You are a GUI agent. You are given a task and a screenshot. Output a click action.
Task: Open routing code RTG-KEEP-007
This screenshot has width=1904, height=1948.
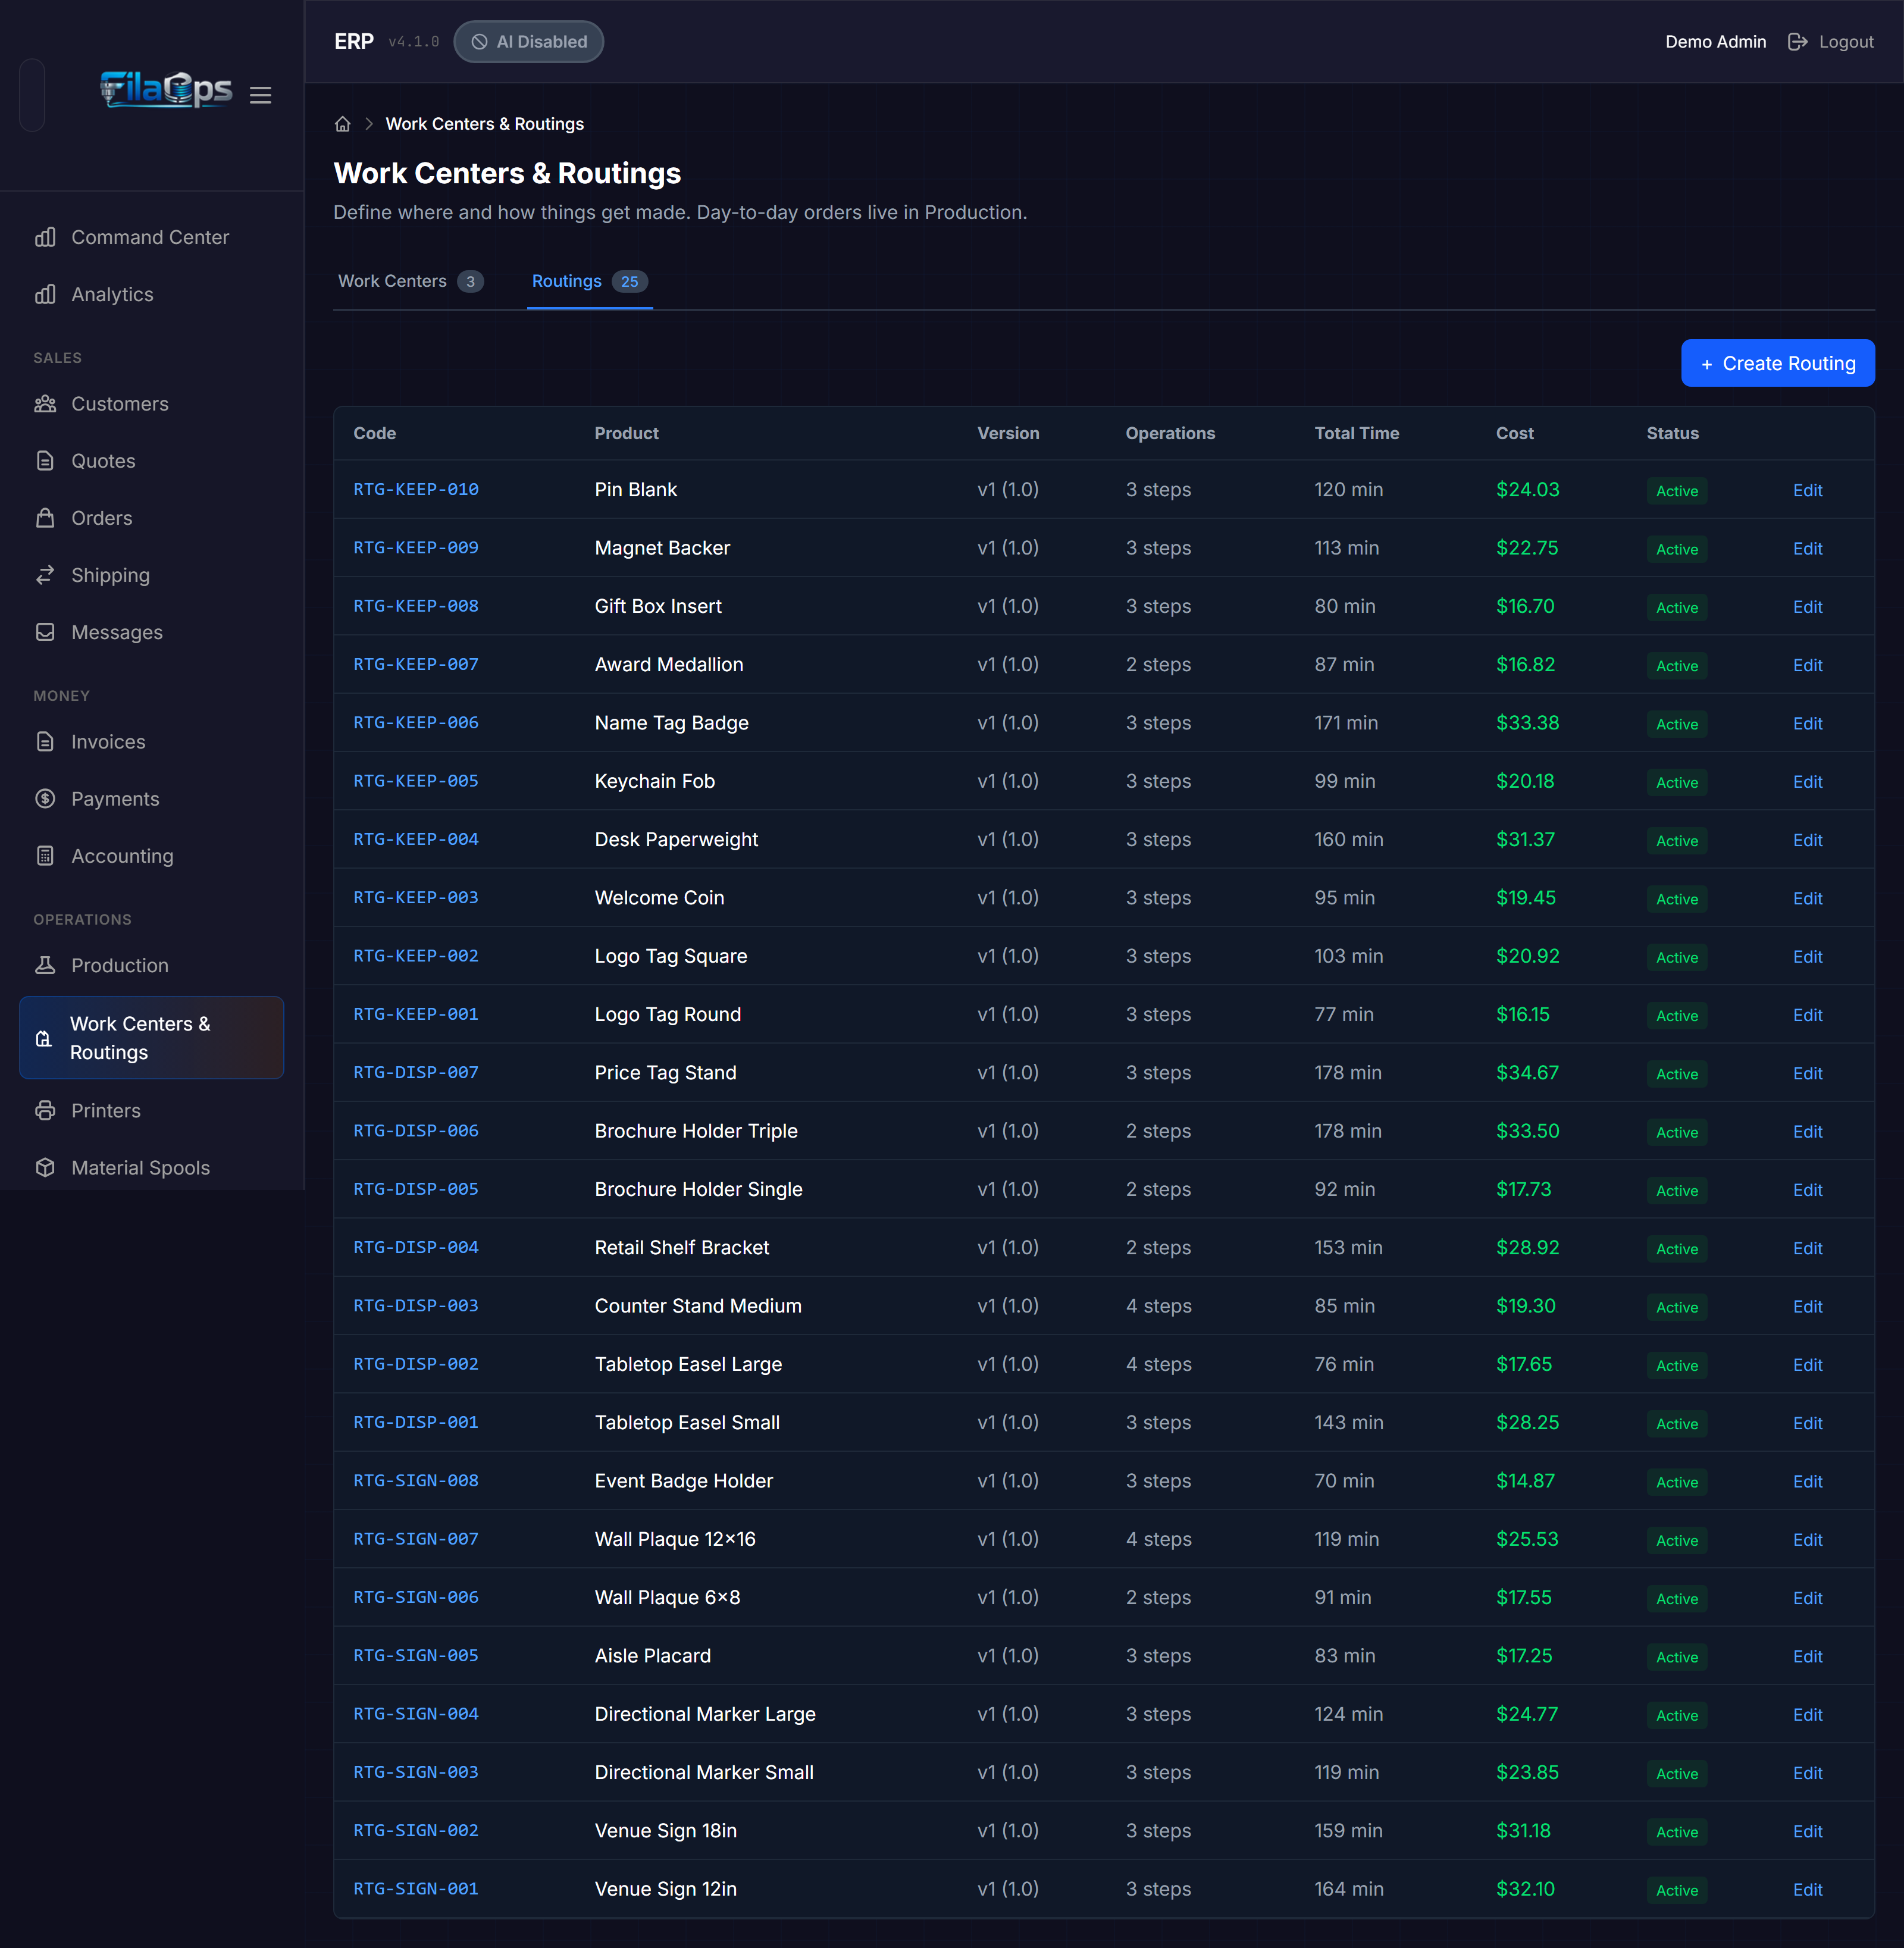416,665
